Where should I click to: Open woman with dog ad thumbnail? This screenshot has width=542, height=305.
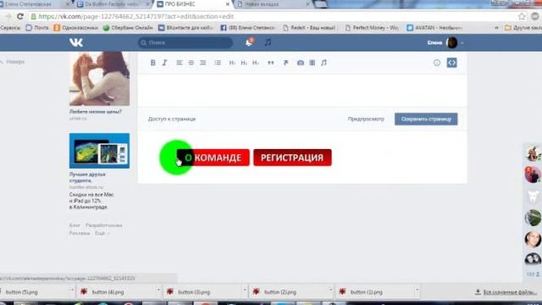pos(100,79)
